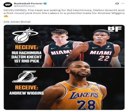
Task: Click the Basketball Forever account name
Action: pos(28,4)
